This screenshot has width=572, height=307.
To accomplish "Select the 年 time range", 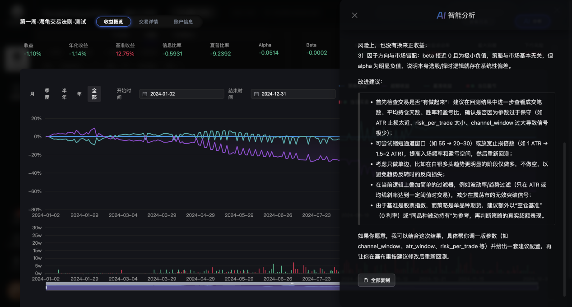I will (79, 94).
